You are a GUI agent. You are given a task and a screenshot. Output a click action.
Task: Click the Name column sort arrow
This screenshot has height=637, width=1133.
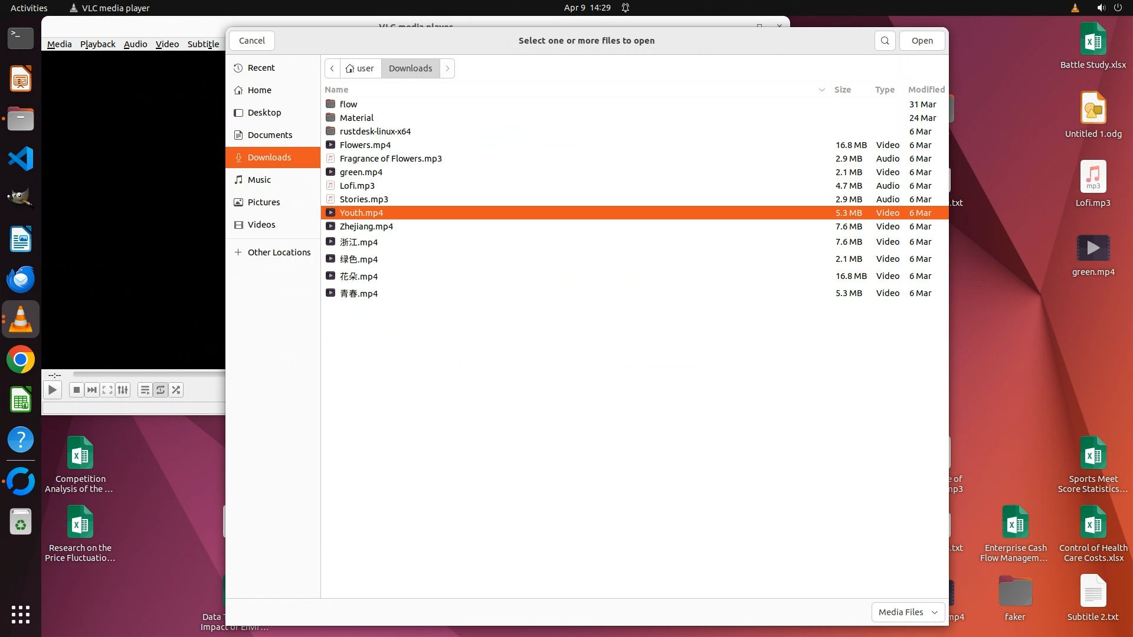[x=821, y=90]
